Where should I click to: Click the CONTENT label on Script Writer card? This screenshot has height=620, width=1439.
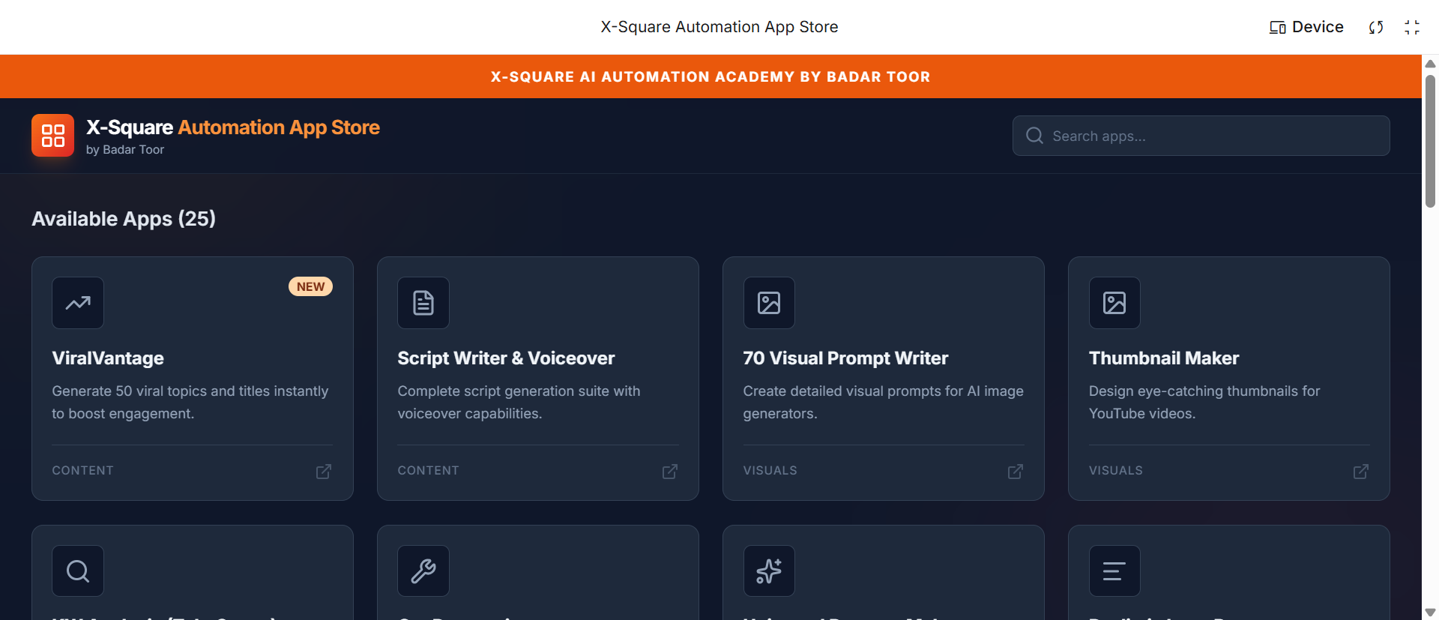[428, 471]
